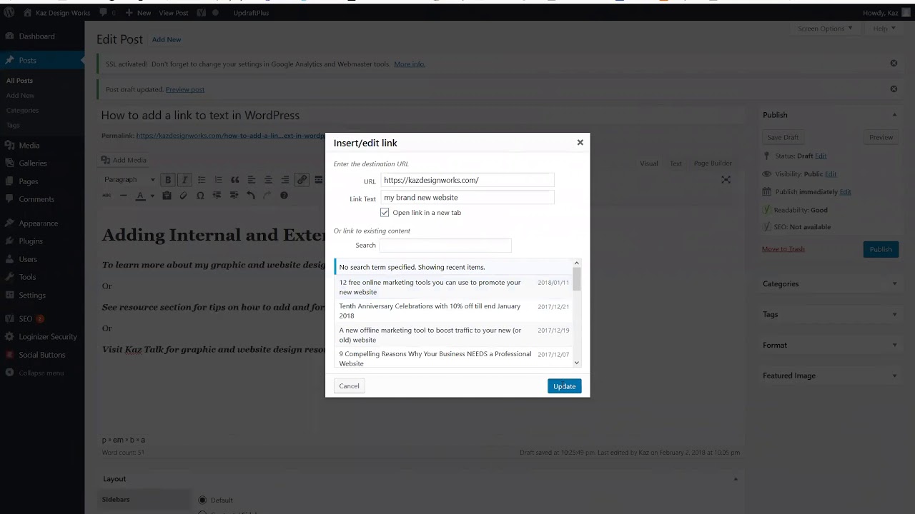Close the Insert/edit link dialog

[580, 143]
